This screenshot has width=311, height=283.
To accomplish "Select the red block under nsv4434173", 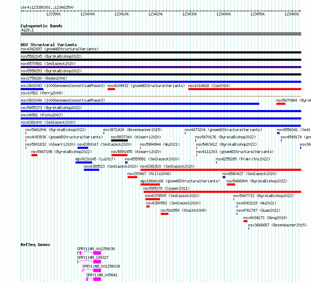I will [245, 221].
